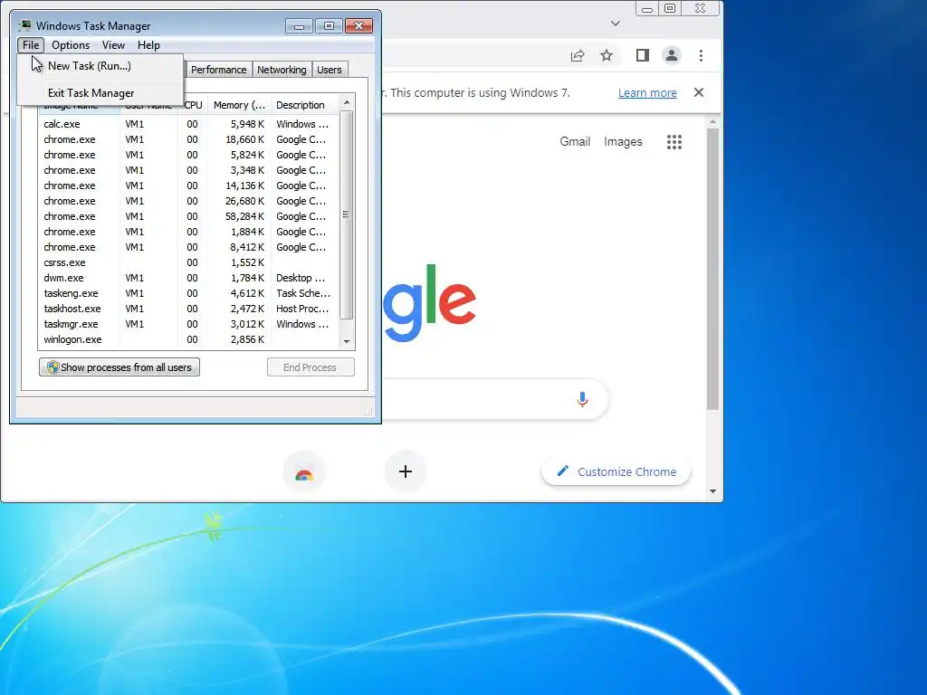
Task: Select winlogon.exe process row
Action: 189,339
